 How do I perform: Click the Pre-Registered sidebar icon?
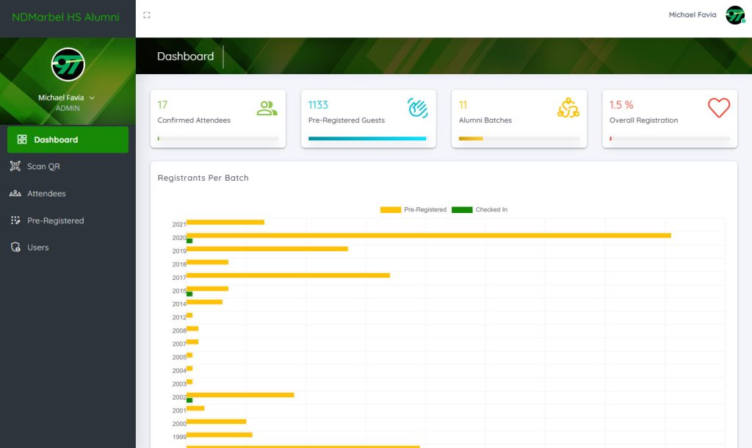[15, 220]
